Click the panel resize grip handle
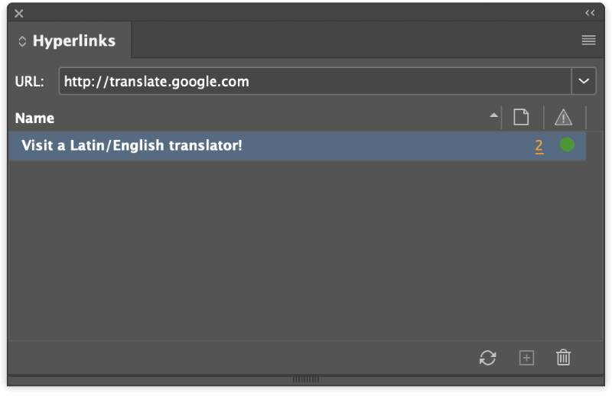Image resolution: width=612 pixels, height=396 pixels. (x=306, y=379)
